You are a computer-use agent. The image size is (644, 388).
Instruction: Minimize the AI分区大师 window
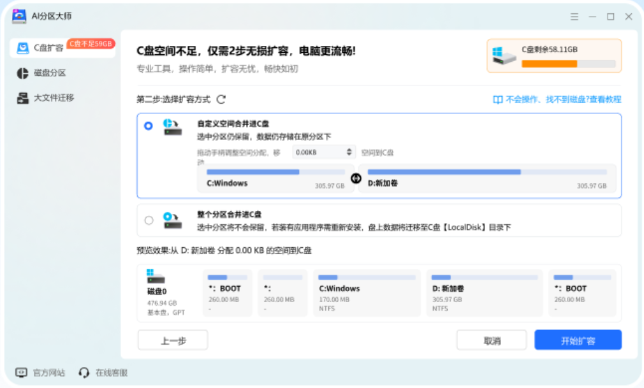592,17
